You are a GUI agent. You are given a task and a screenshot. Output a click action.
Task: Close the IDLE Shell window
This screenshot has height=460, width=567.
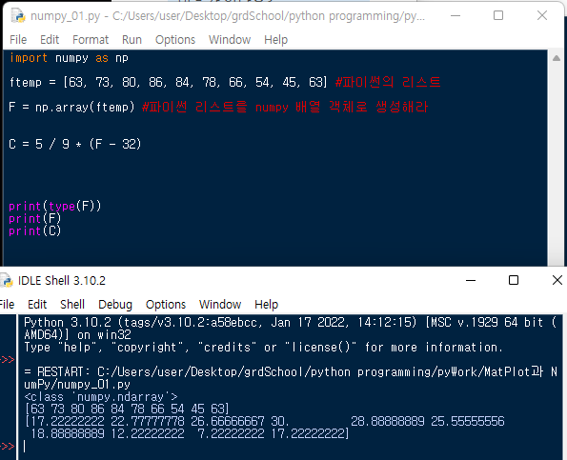click(x=557, y=280)
